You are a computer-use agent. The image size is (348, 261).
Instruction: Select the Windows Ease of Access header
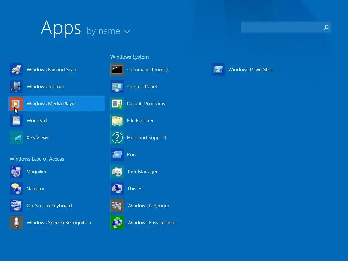click(x=37, y=159)
